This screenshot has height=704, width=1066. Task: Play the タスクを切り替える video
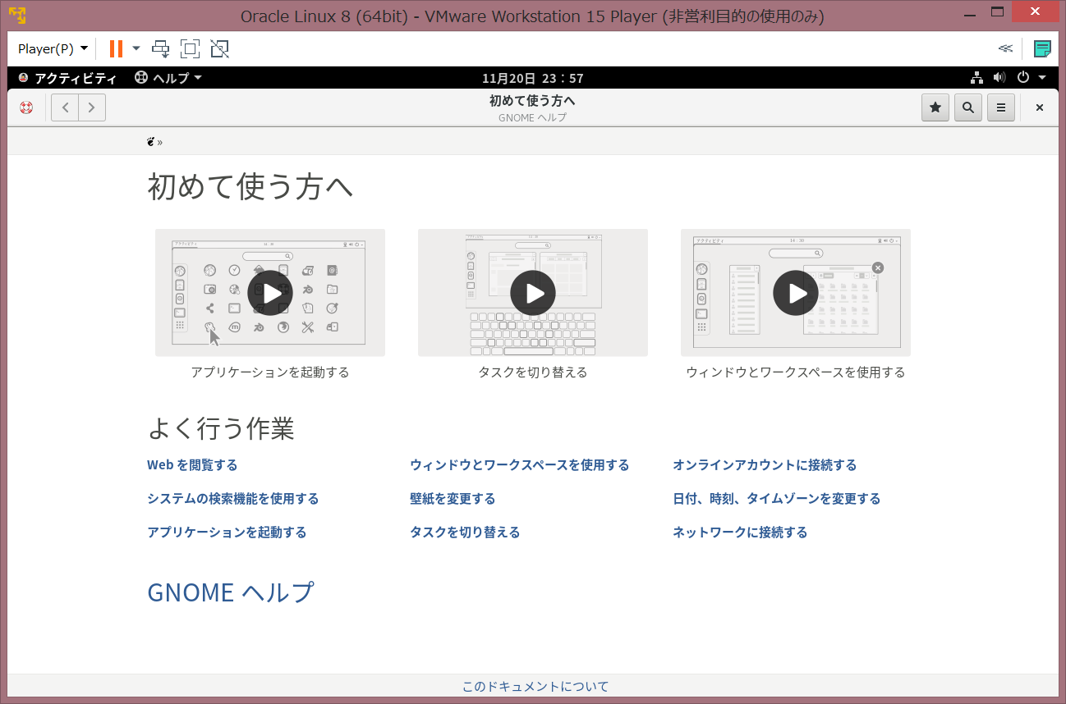pyautogui.click(x=533, y=293)
